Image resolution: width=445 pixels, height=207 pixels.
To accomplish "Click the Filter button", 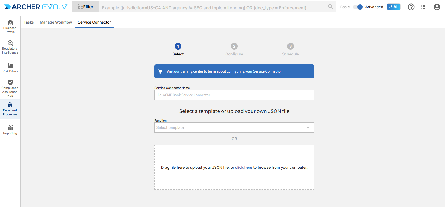I will (85, 7).
